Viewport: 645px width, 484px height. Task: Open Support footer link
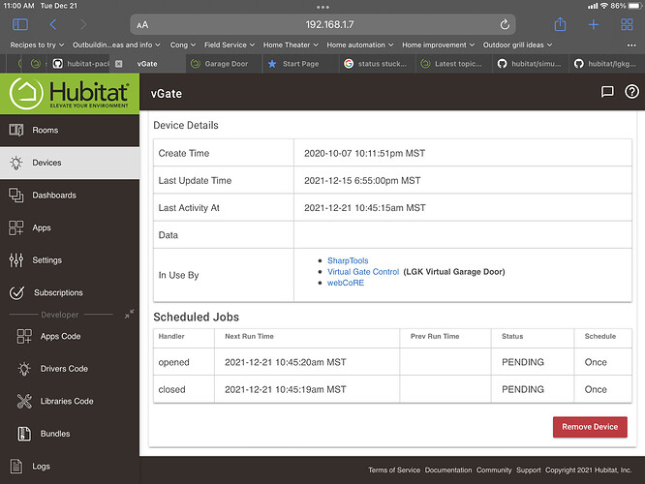(529, 470)
